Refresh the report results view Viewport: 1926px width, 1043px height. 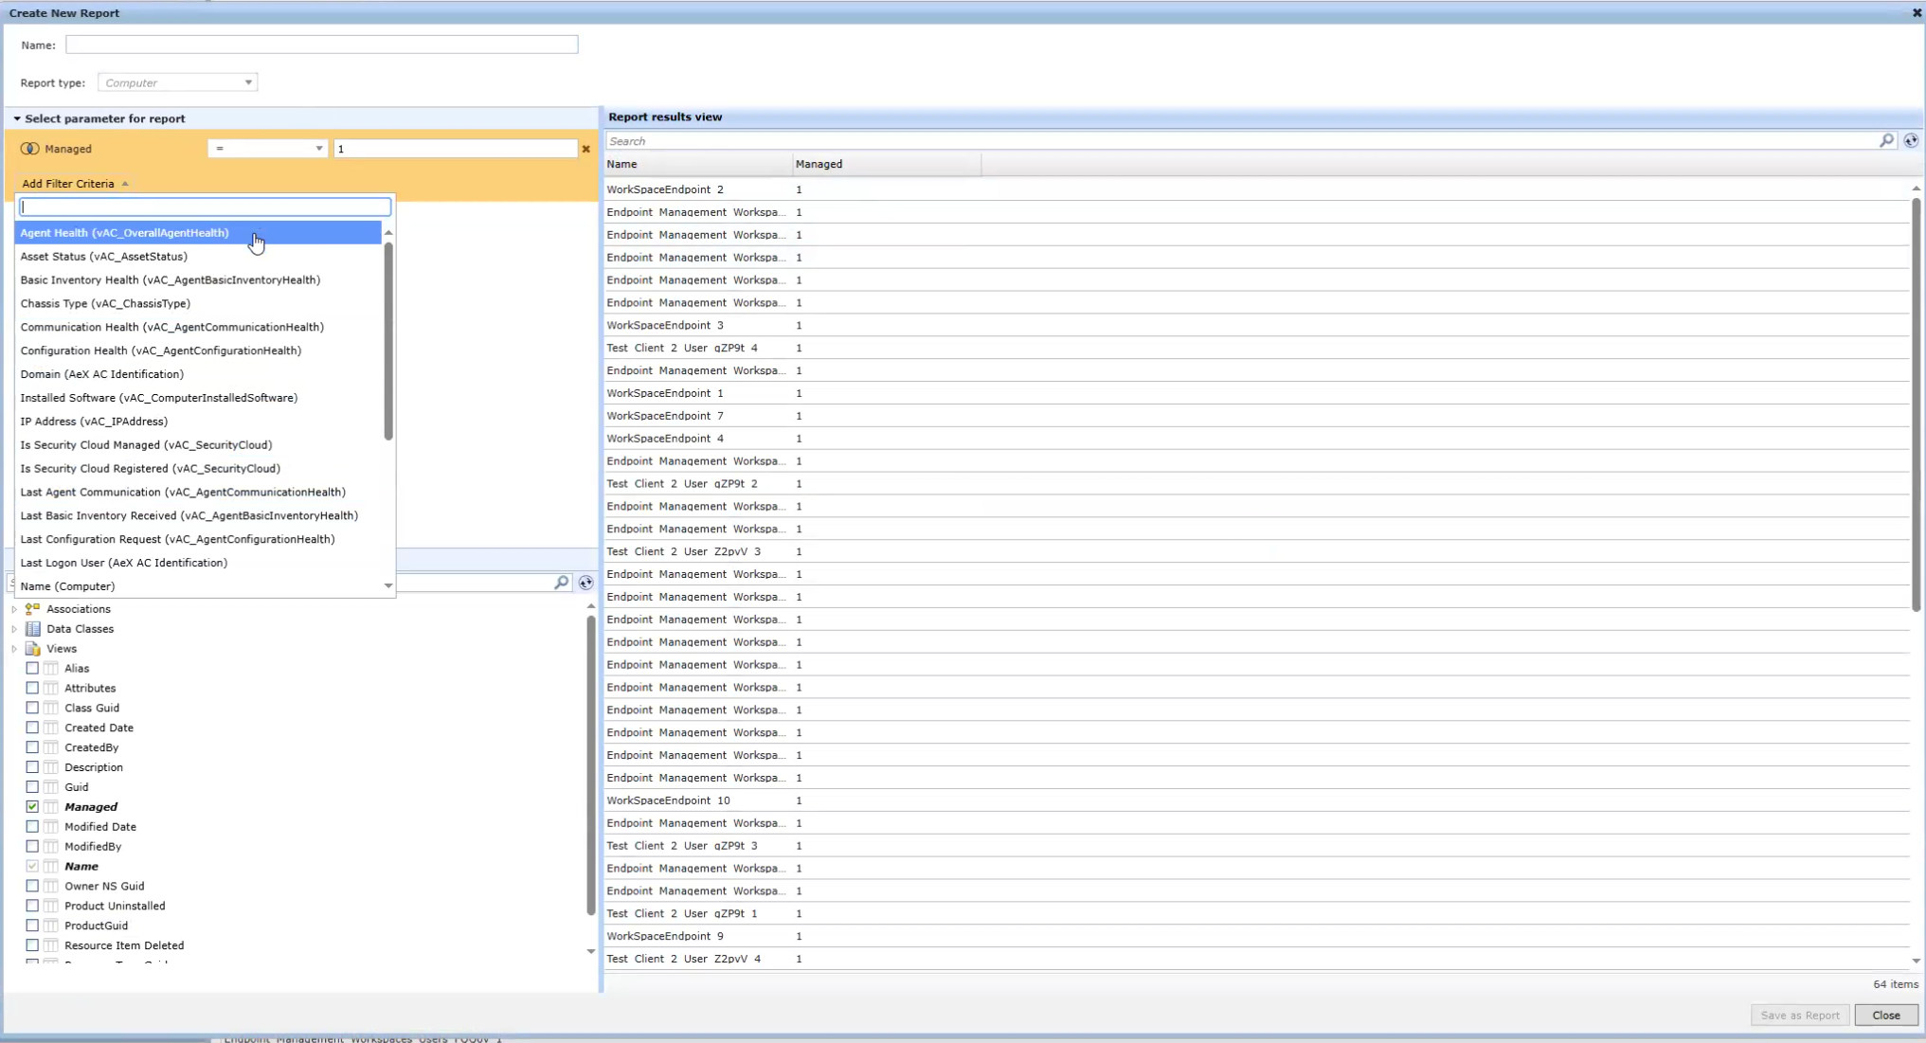1911,140
